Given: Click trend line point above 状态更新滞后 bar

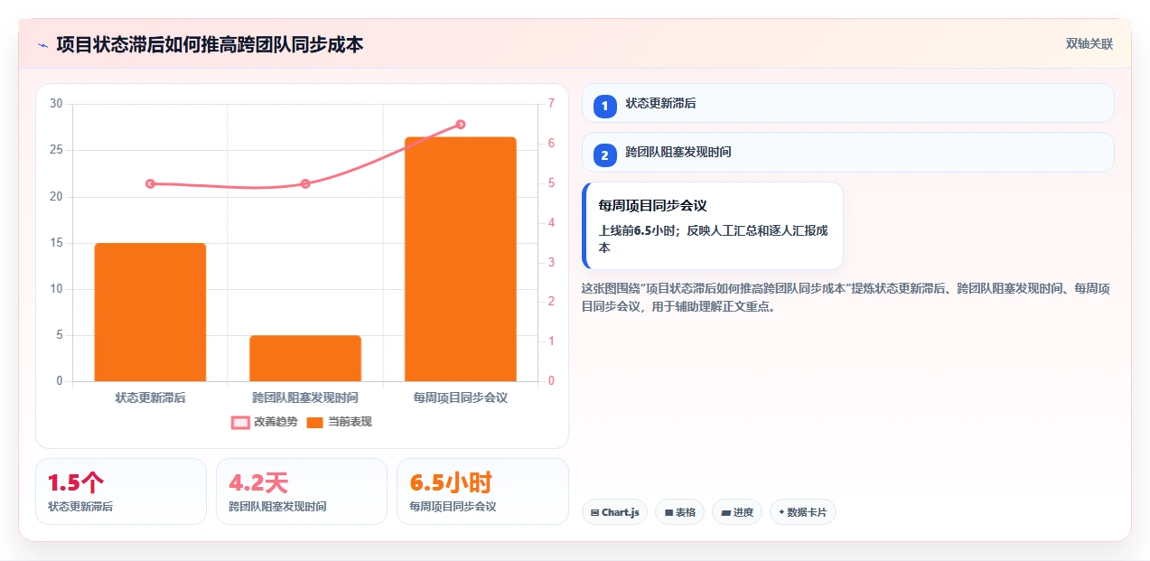Looking at the screenshot, I should pyautogui.click(x=150, y=183).
